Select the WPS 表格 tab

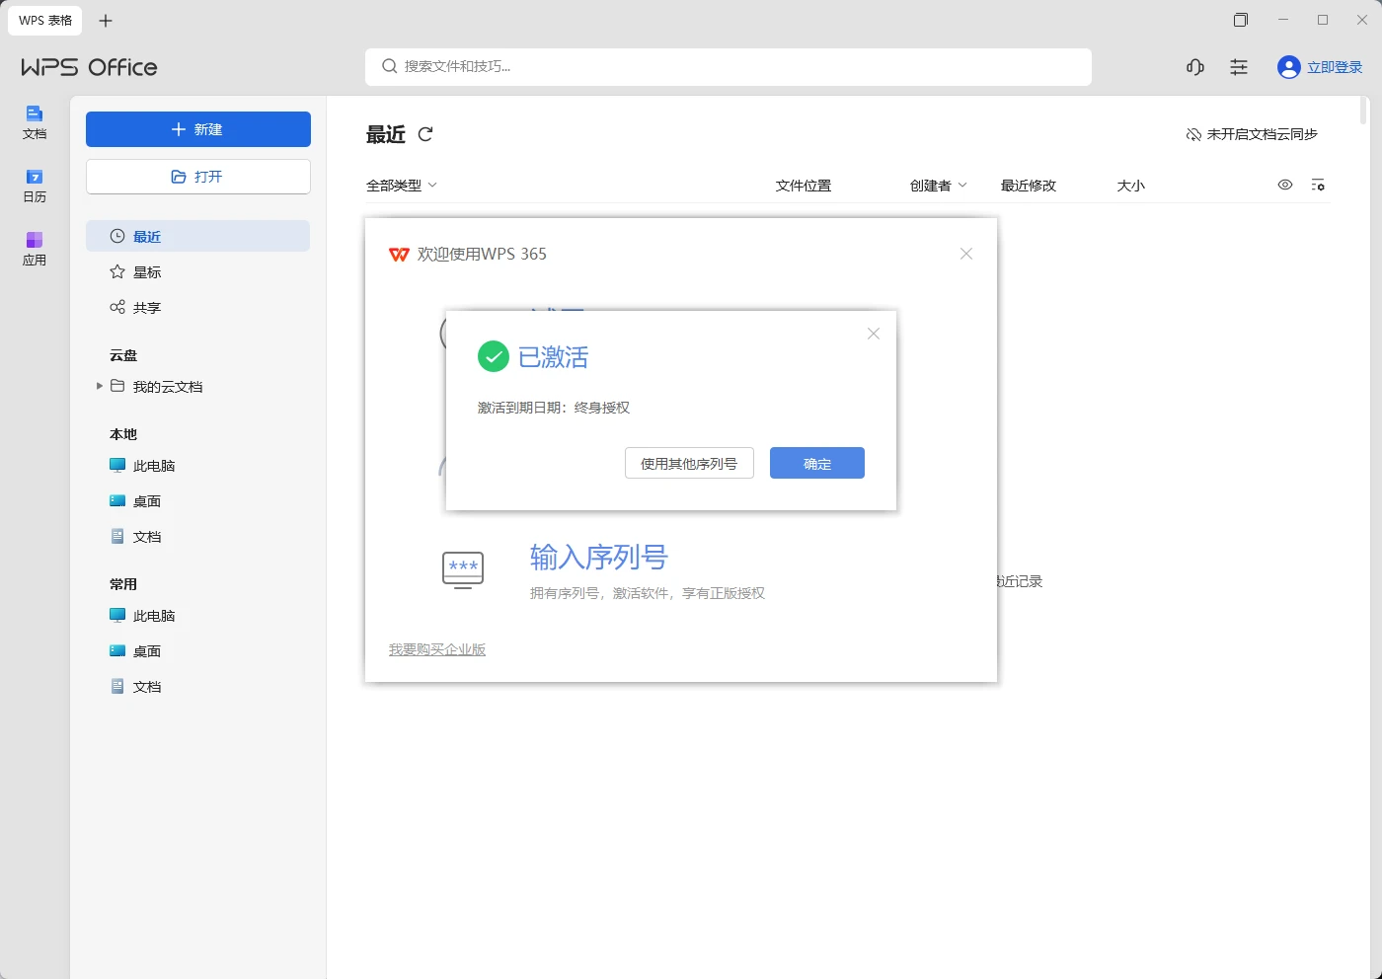coord(45,21)
